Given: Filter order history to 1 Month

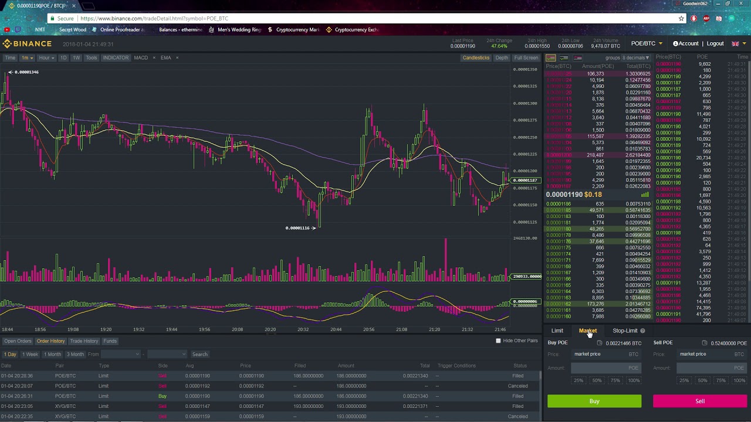Looking at the screenshot, I should (x=52, y=354).
